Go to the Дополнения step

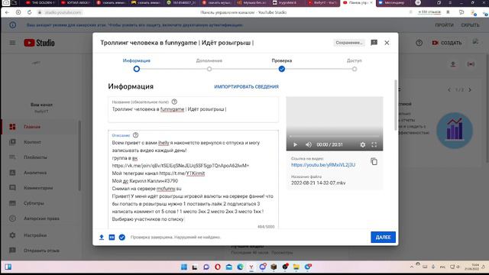209,65
